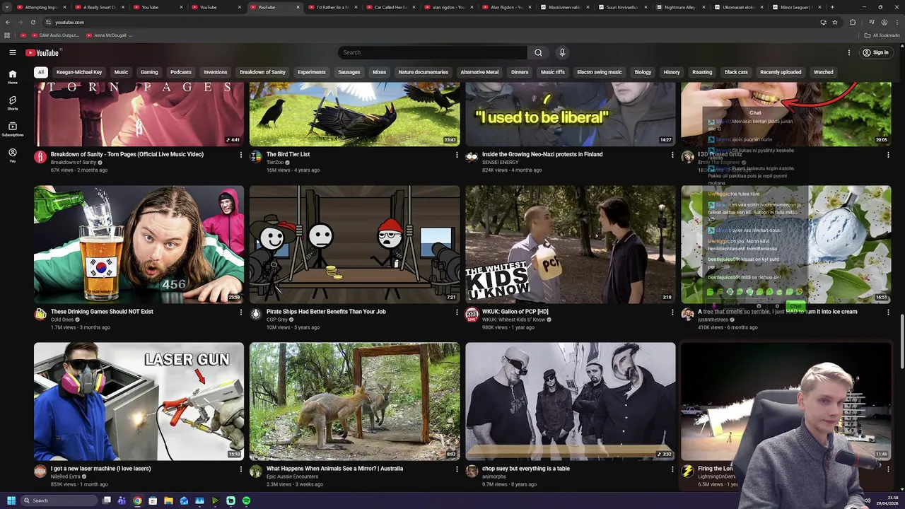Open the Breakdown of Sanity channel avatar

click(x=40, y=157)
